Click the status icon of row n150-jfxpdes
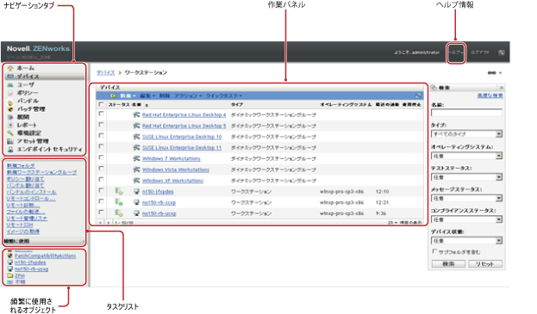Viewport: 537px width, 314px height. click(x=119, y=191)
